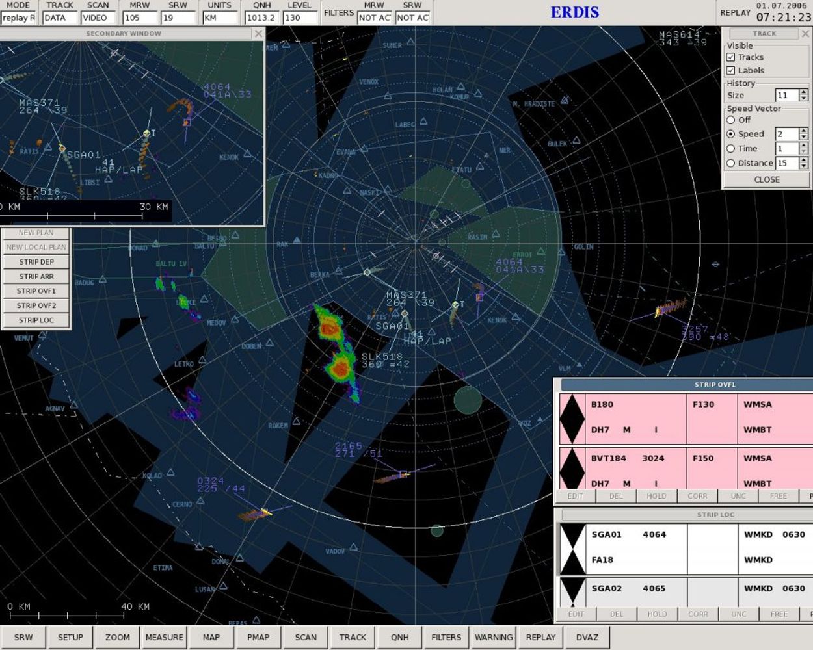Image resolution: width=813 pixels, height=650 pixels.
Task: Select the aircraft track symbol labeled 2165
Action: (403, 474)
